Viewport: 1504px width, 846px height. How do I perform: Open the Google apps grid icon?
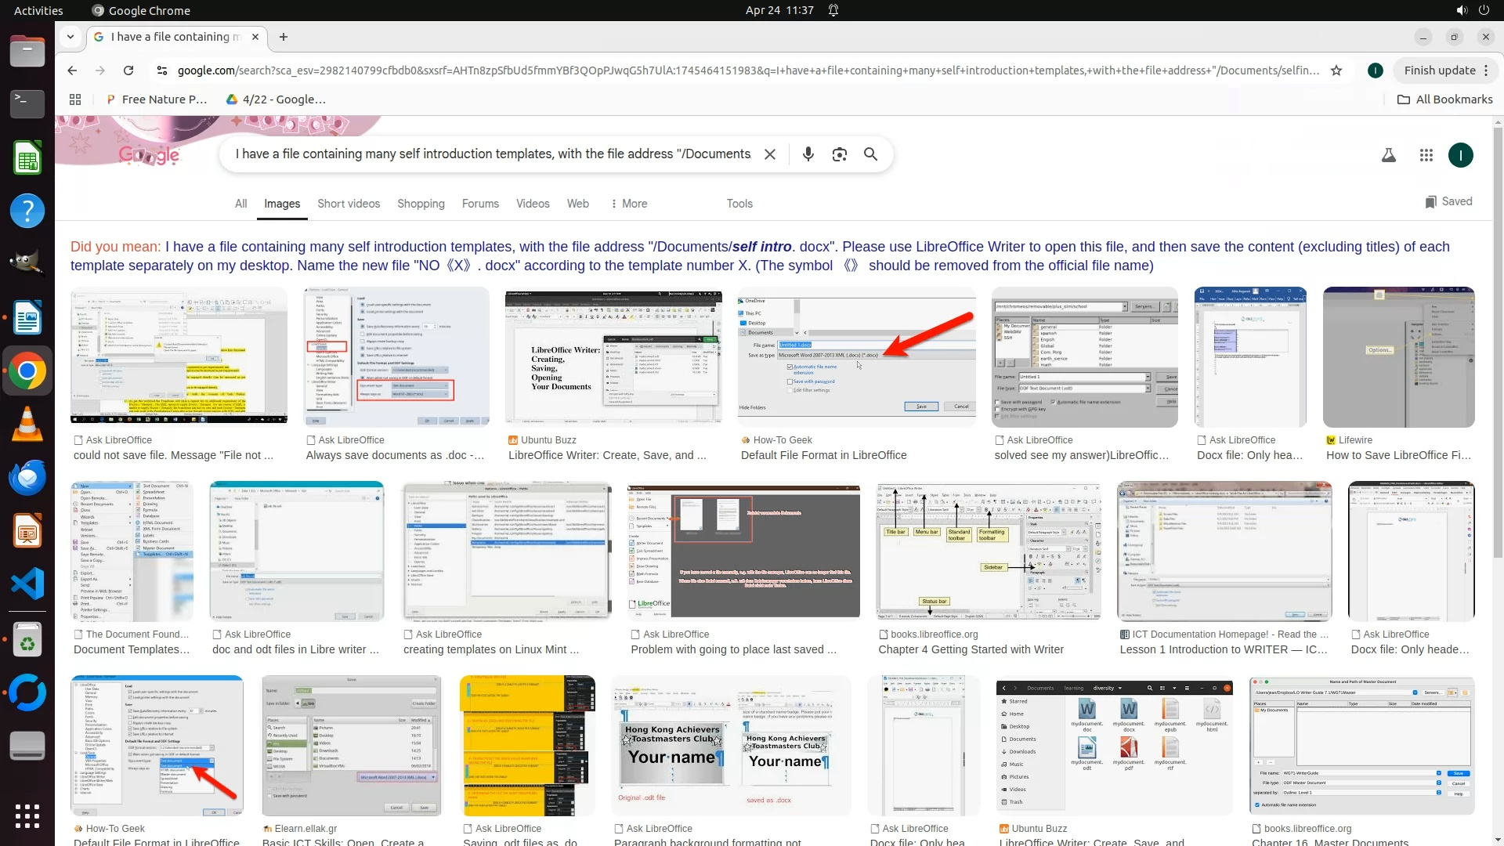[1426, 155]
